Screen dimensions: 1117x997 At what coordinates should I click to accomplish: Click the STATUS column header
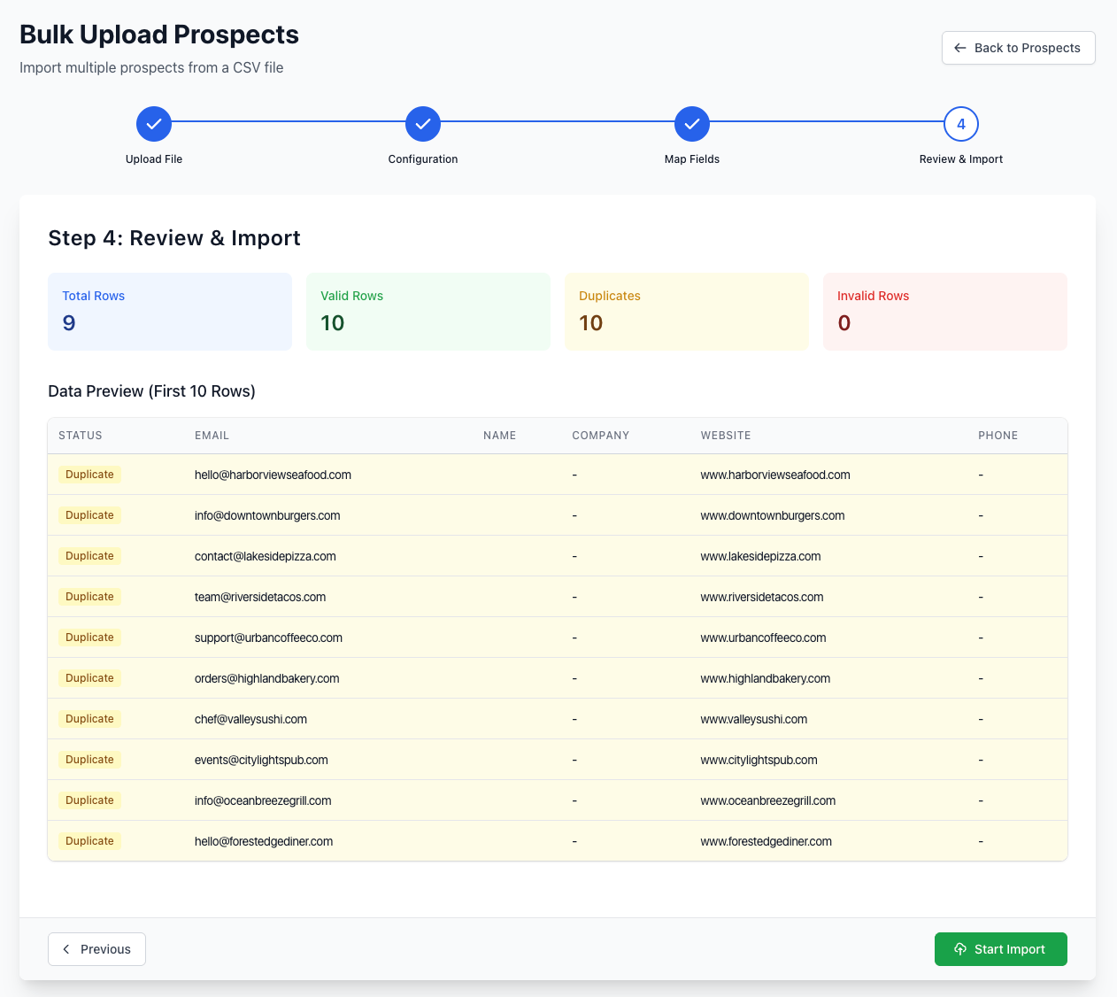[x=81, y=436]
